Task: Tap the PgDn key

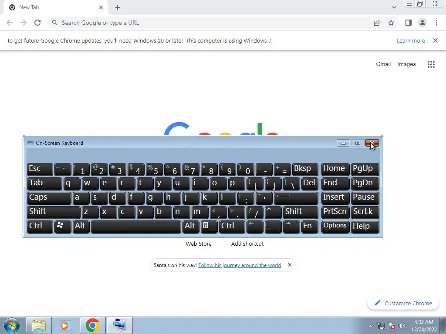Action: 365,184
